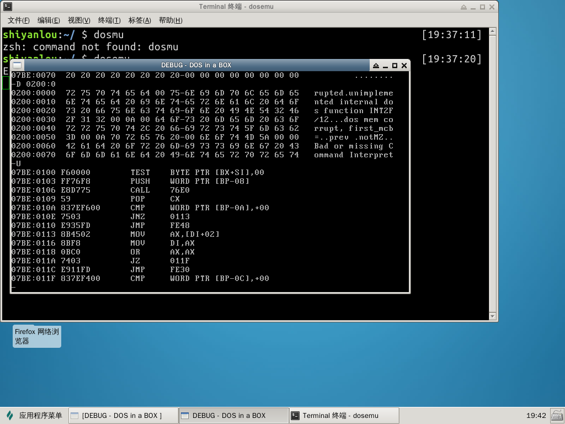Open the 文件(F) menu in Terminal

coord(18,20)
